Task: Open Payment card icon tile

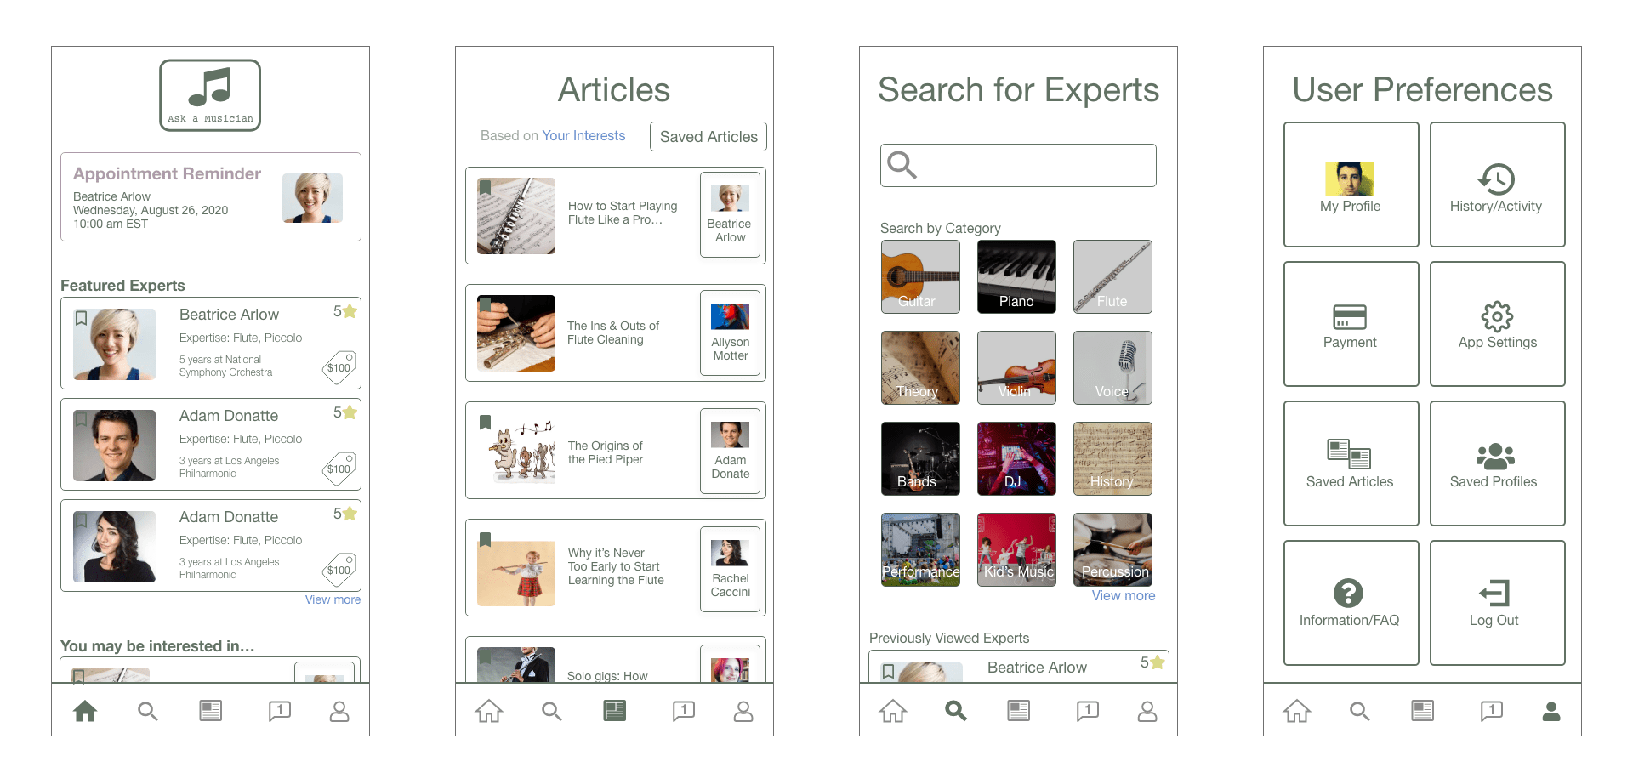Action: (x=1350, y=317)
